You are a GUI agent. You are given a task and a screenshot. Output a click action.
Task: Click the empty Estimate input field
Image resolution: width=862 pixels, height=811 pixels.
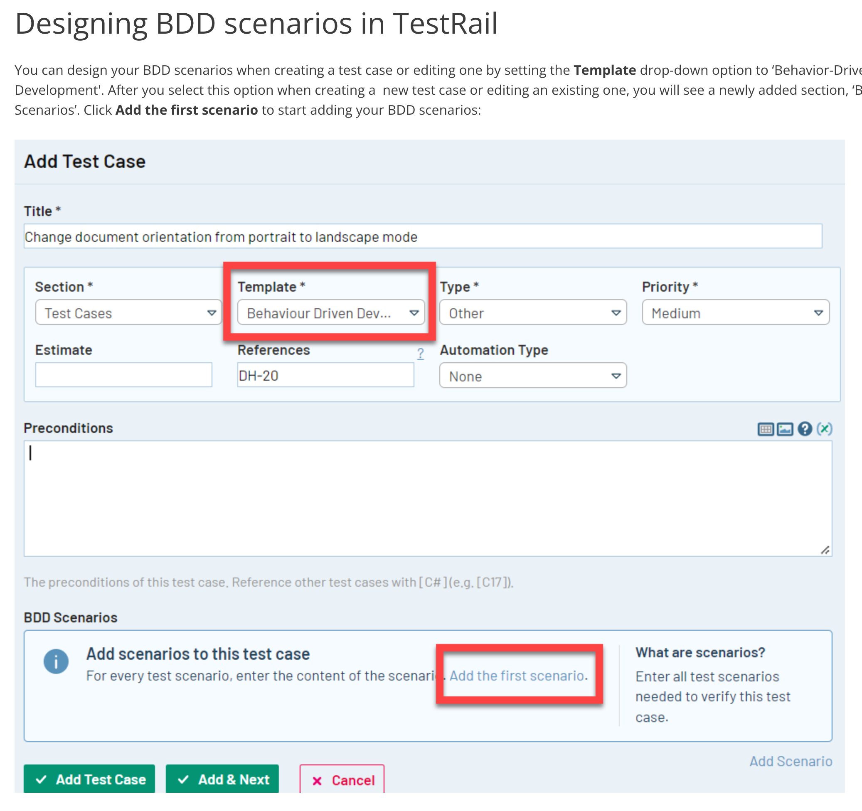pyautogui.click(x=123, y=375)
